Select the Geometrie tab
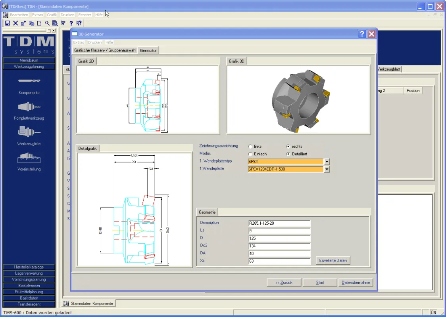Screen dimensions: 446x317 pyautogui.click(x=207, y=212)
